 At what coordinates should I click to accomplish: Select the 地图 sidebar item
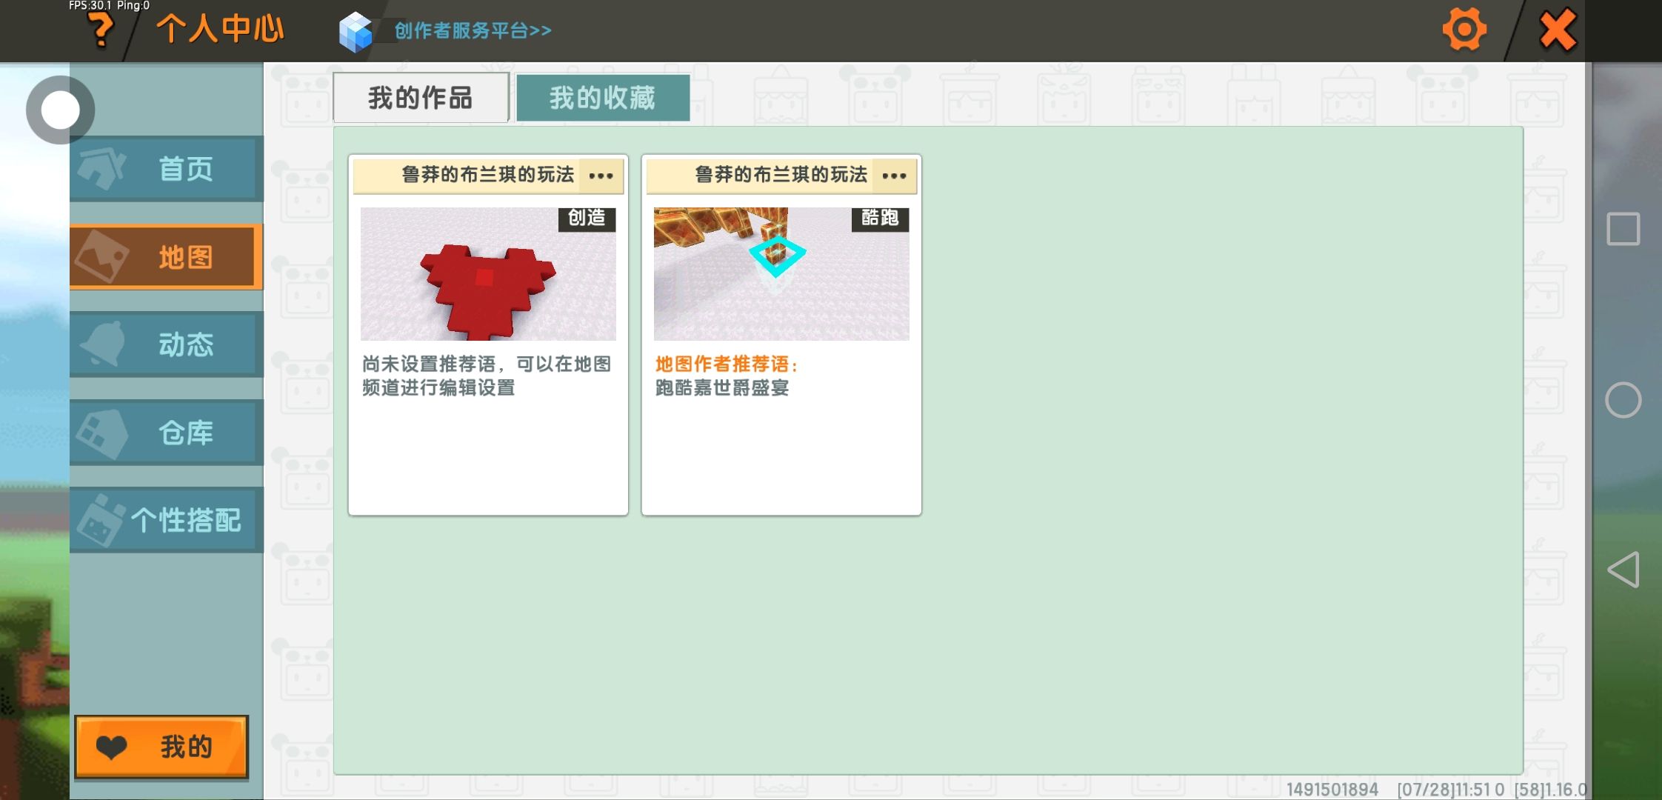[x=167, y=257]
